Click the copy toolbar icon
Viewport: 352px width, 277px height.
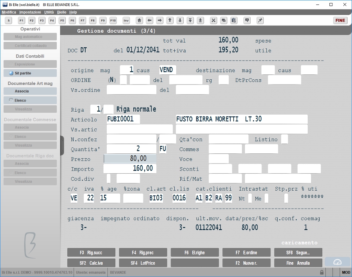224,20
